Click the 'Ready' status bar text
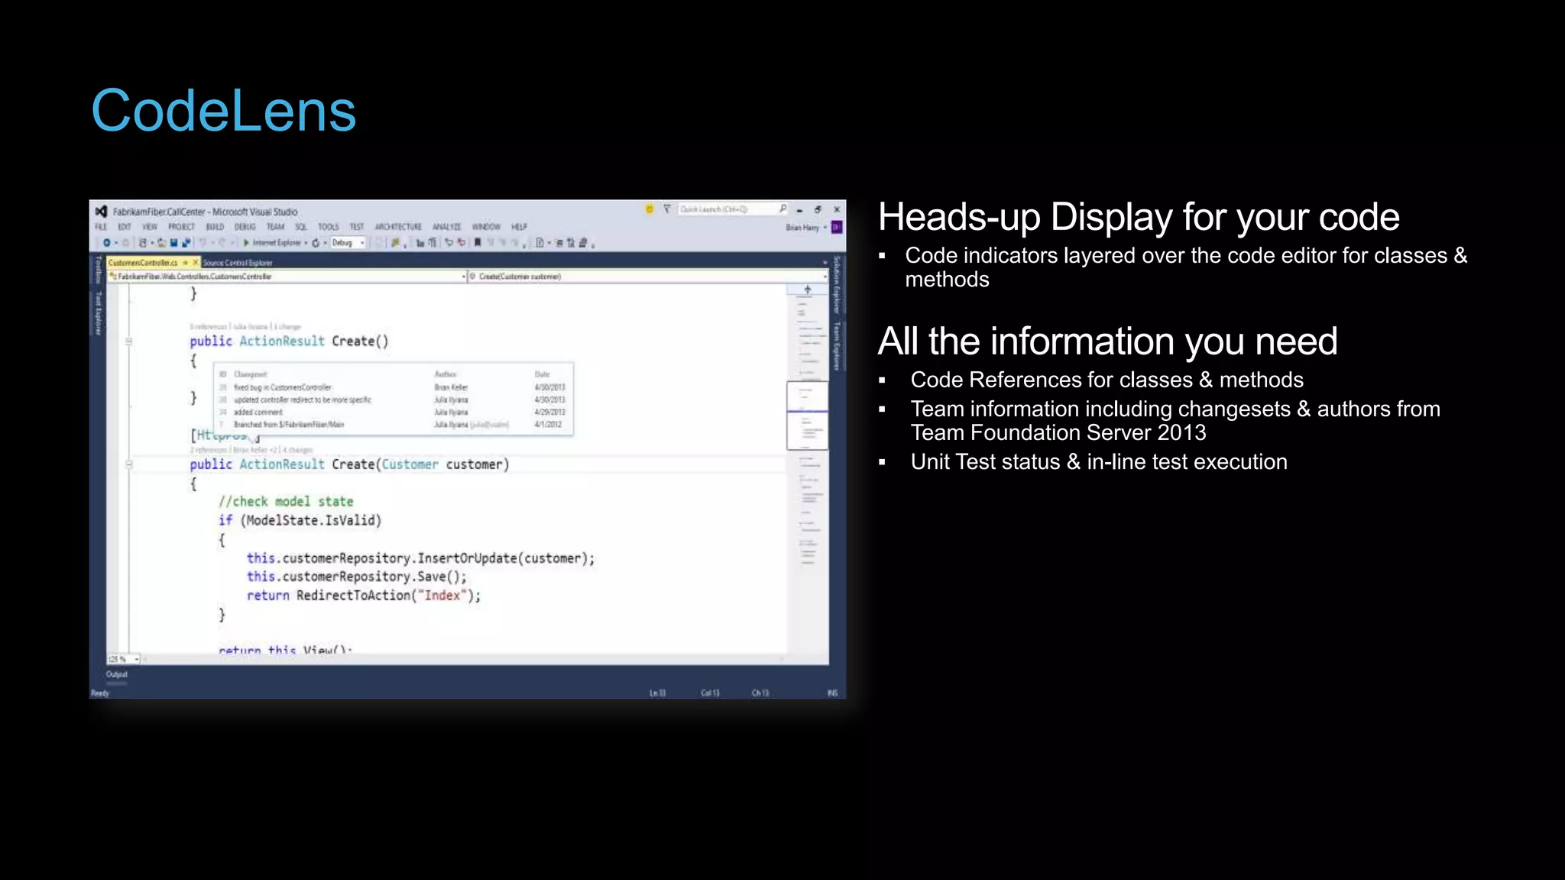The width and height of the screenshot is (1565, 880). [100, 693]
